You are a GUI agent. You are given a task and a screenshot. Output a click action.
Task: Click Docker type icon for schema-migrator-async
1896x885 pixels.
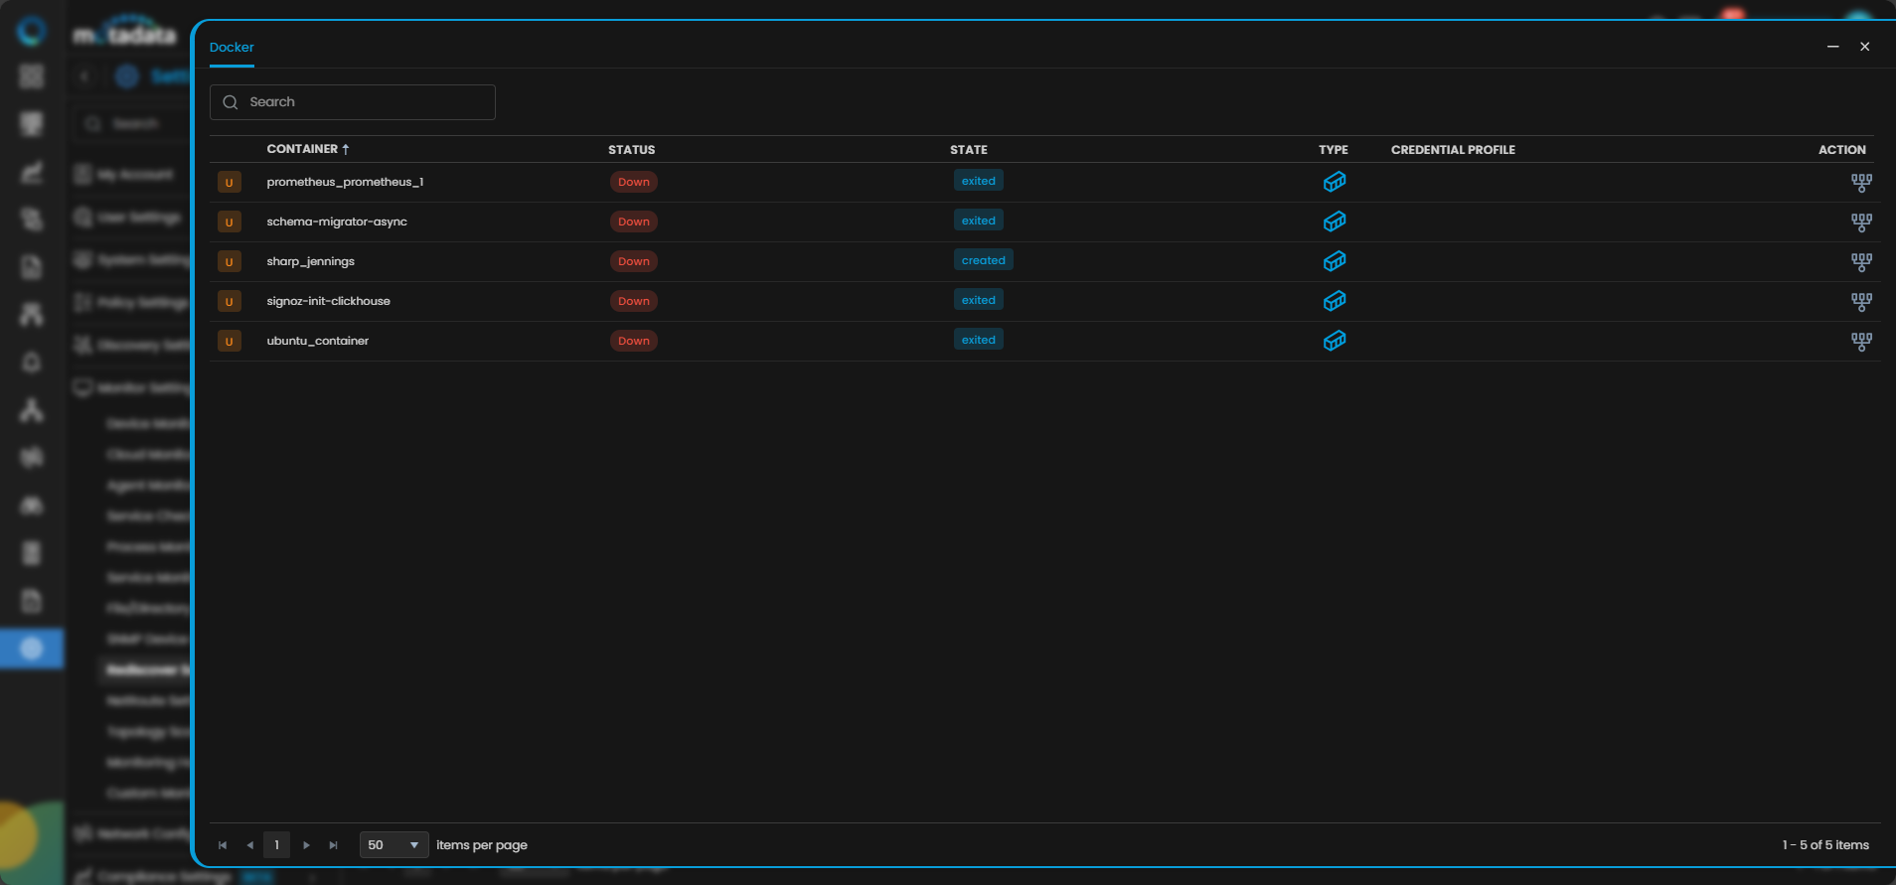tap(1335, 221)
